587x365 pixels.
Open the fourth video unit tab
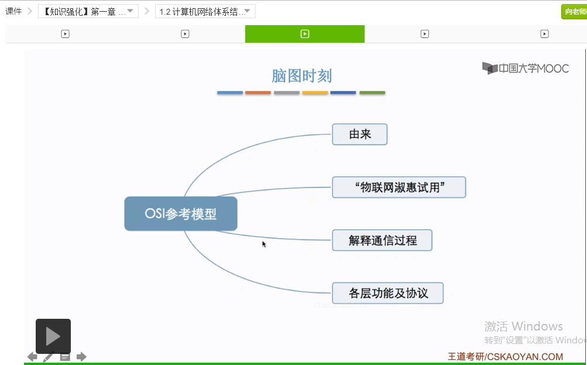pyautogui.click(x=424, y=34)
